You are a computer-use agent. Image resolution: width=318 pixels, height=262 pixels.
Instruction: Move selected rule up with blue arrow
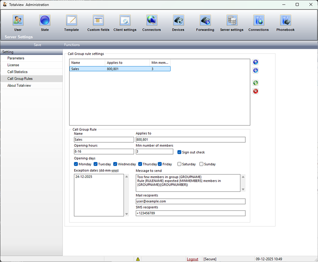256,62
